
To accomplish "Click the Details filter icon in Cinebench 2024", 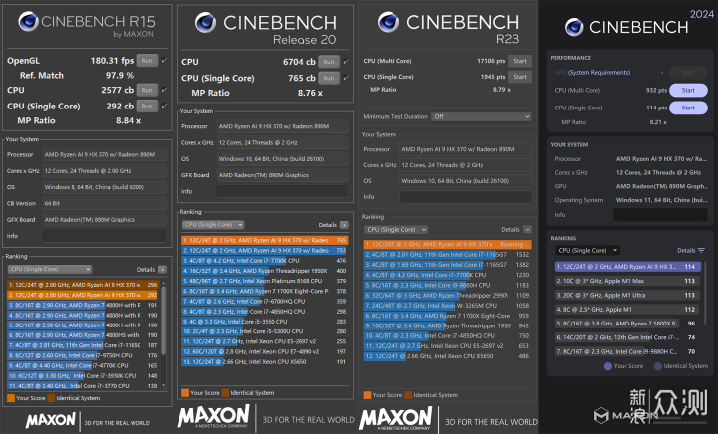I will click(701, 251).
